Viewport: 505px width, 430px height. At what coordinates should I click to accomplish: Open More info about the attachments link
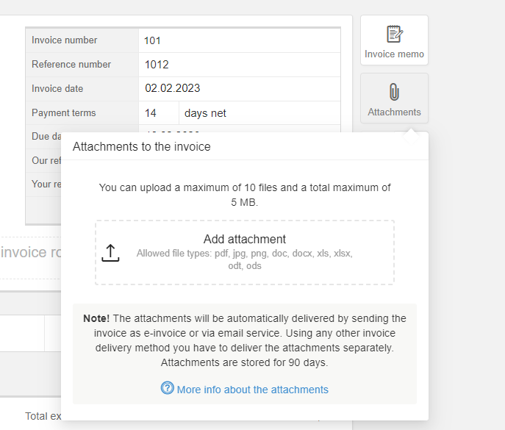point(253,390)
